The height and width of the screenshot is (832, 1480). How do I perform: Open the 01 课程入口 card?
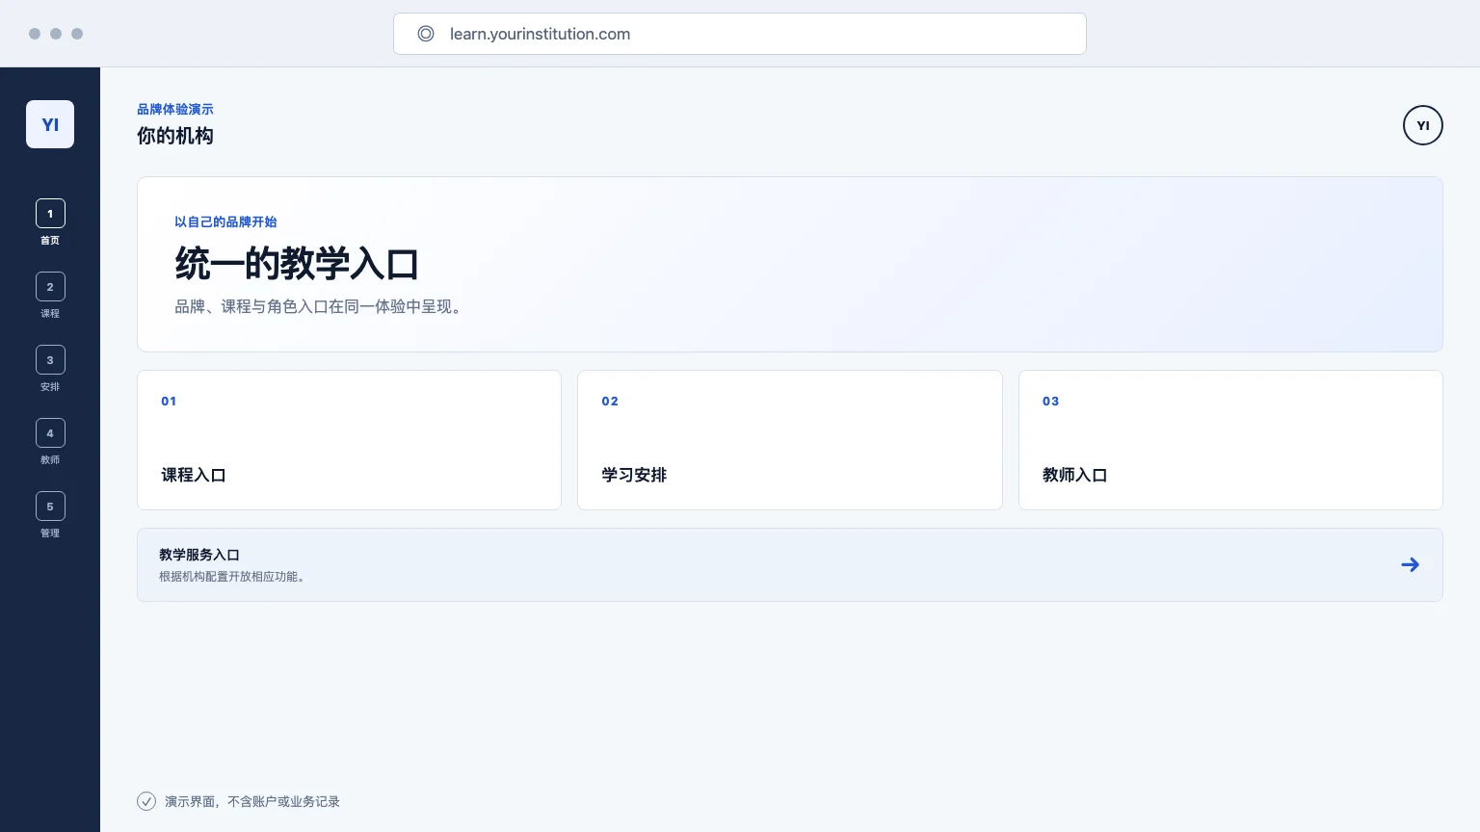(349, 440)
